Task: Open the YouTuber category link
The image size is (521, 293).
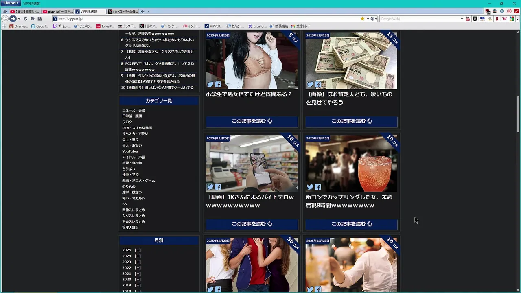Action: point(130,151)
